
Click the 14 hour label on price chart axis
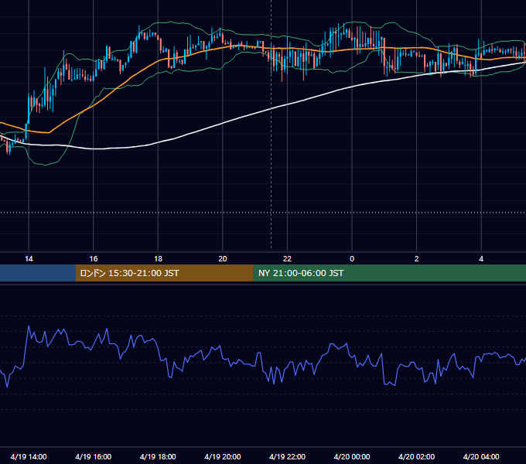pyautogui.click(x=29, y=259)
